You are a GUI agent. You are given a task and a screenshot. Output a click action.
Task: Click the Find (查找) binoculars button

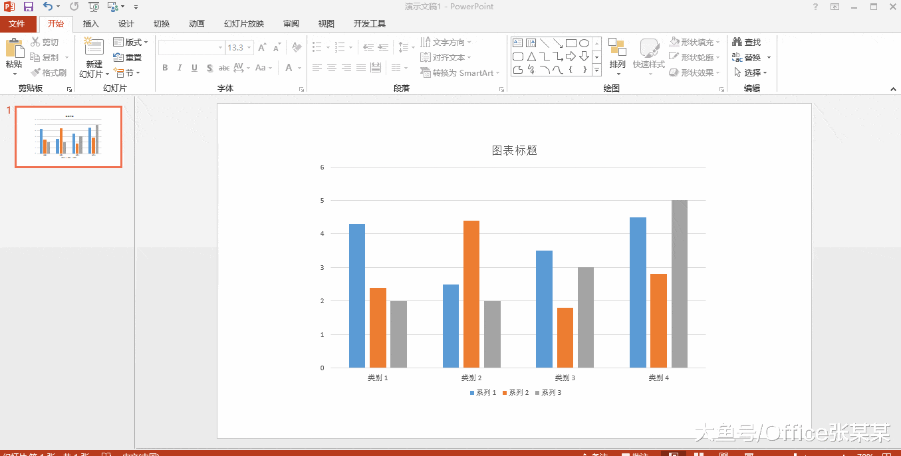747,42
